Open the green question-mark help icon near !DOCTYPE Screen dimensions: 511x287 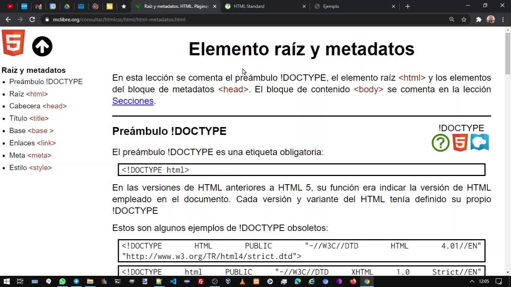click(x=441, y=143)
